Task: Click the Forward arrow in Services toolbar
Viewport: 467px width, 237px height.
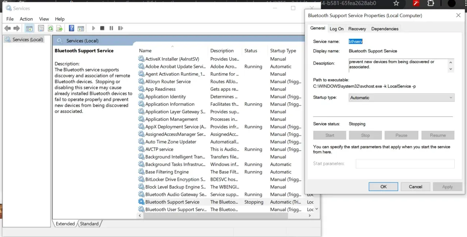Action: tap(16, 28)
